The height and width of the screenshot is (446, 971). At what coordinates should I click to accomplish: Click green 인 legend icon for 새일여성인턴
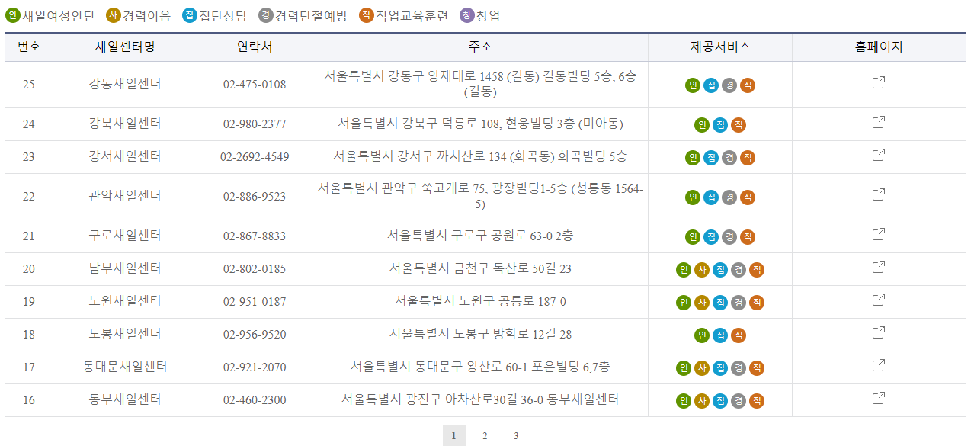13,15
